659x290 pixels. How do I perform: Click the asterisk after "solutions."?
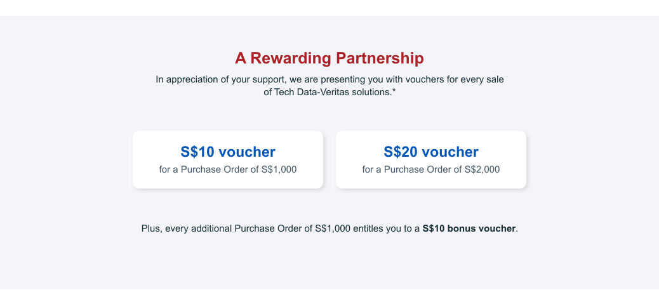point(394,91)
